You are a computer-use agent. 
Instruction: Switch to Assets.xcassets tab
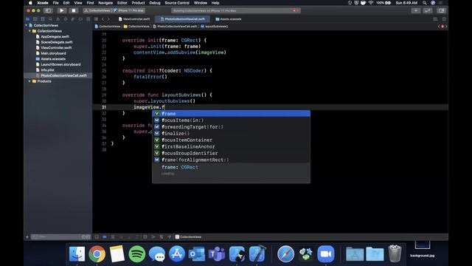[229, 19]
